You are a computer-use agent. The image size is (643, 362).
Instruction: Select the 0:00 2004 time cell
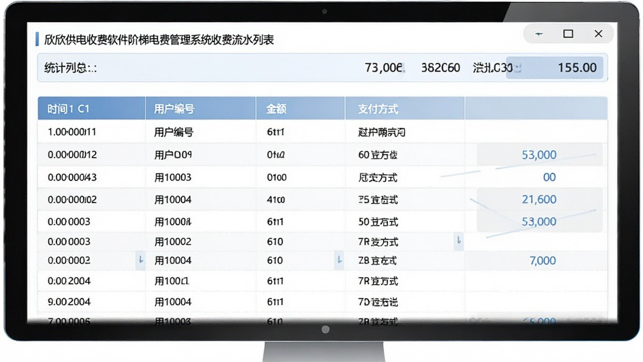point(69,281)
